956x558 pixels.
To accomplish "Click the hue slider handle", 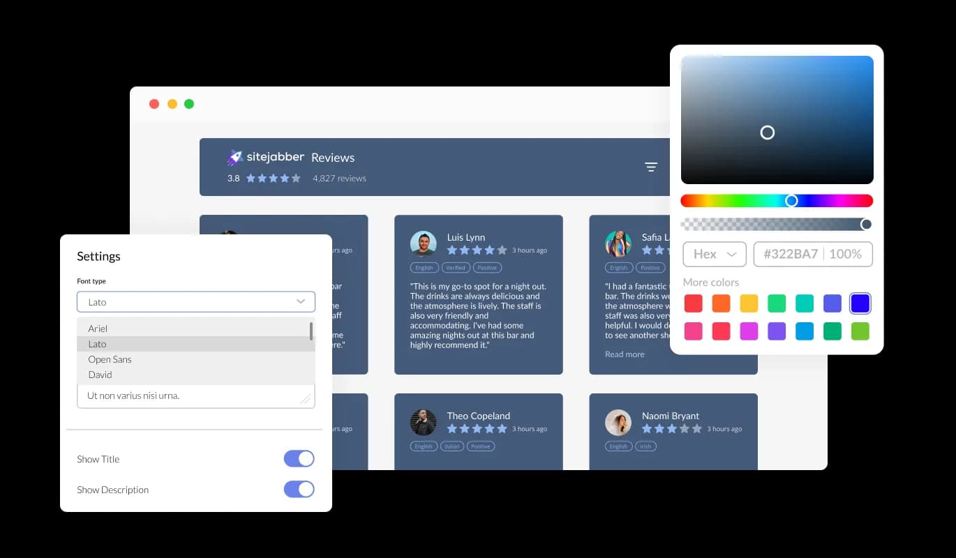I will point(791,201).
